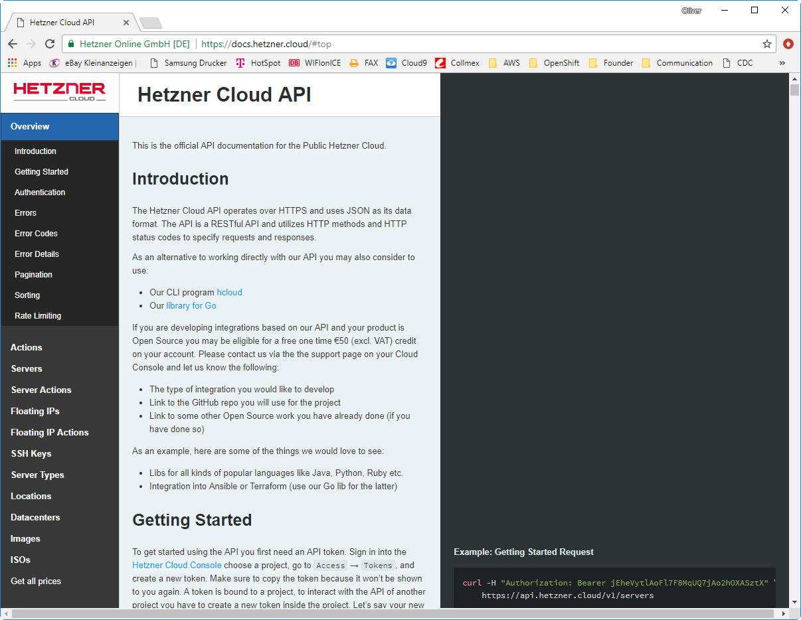Bookmark this page with the star icon

point(767,44)
